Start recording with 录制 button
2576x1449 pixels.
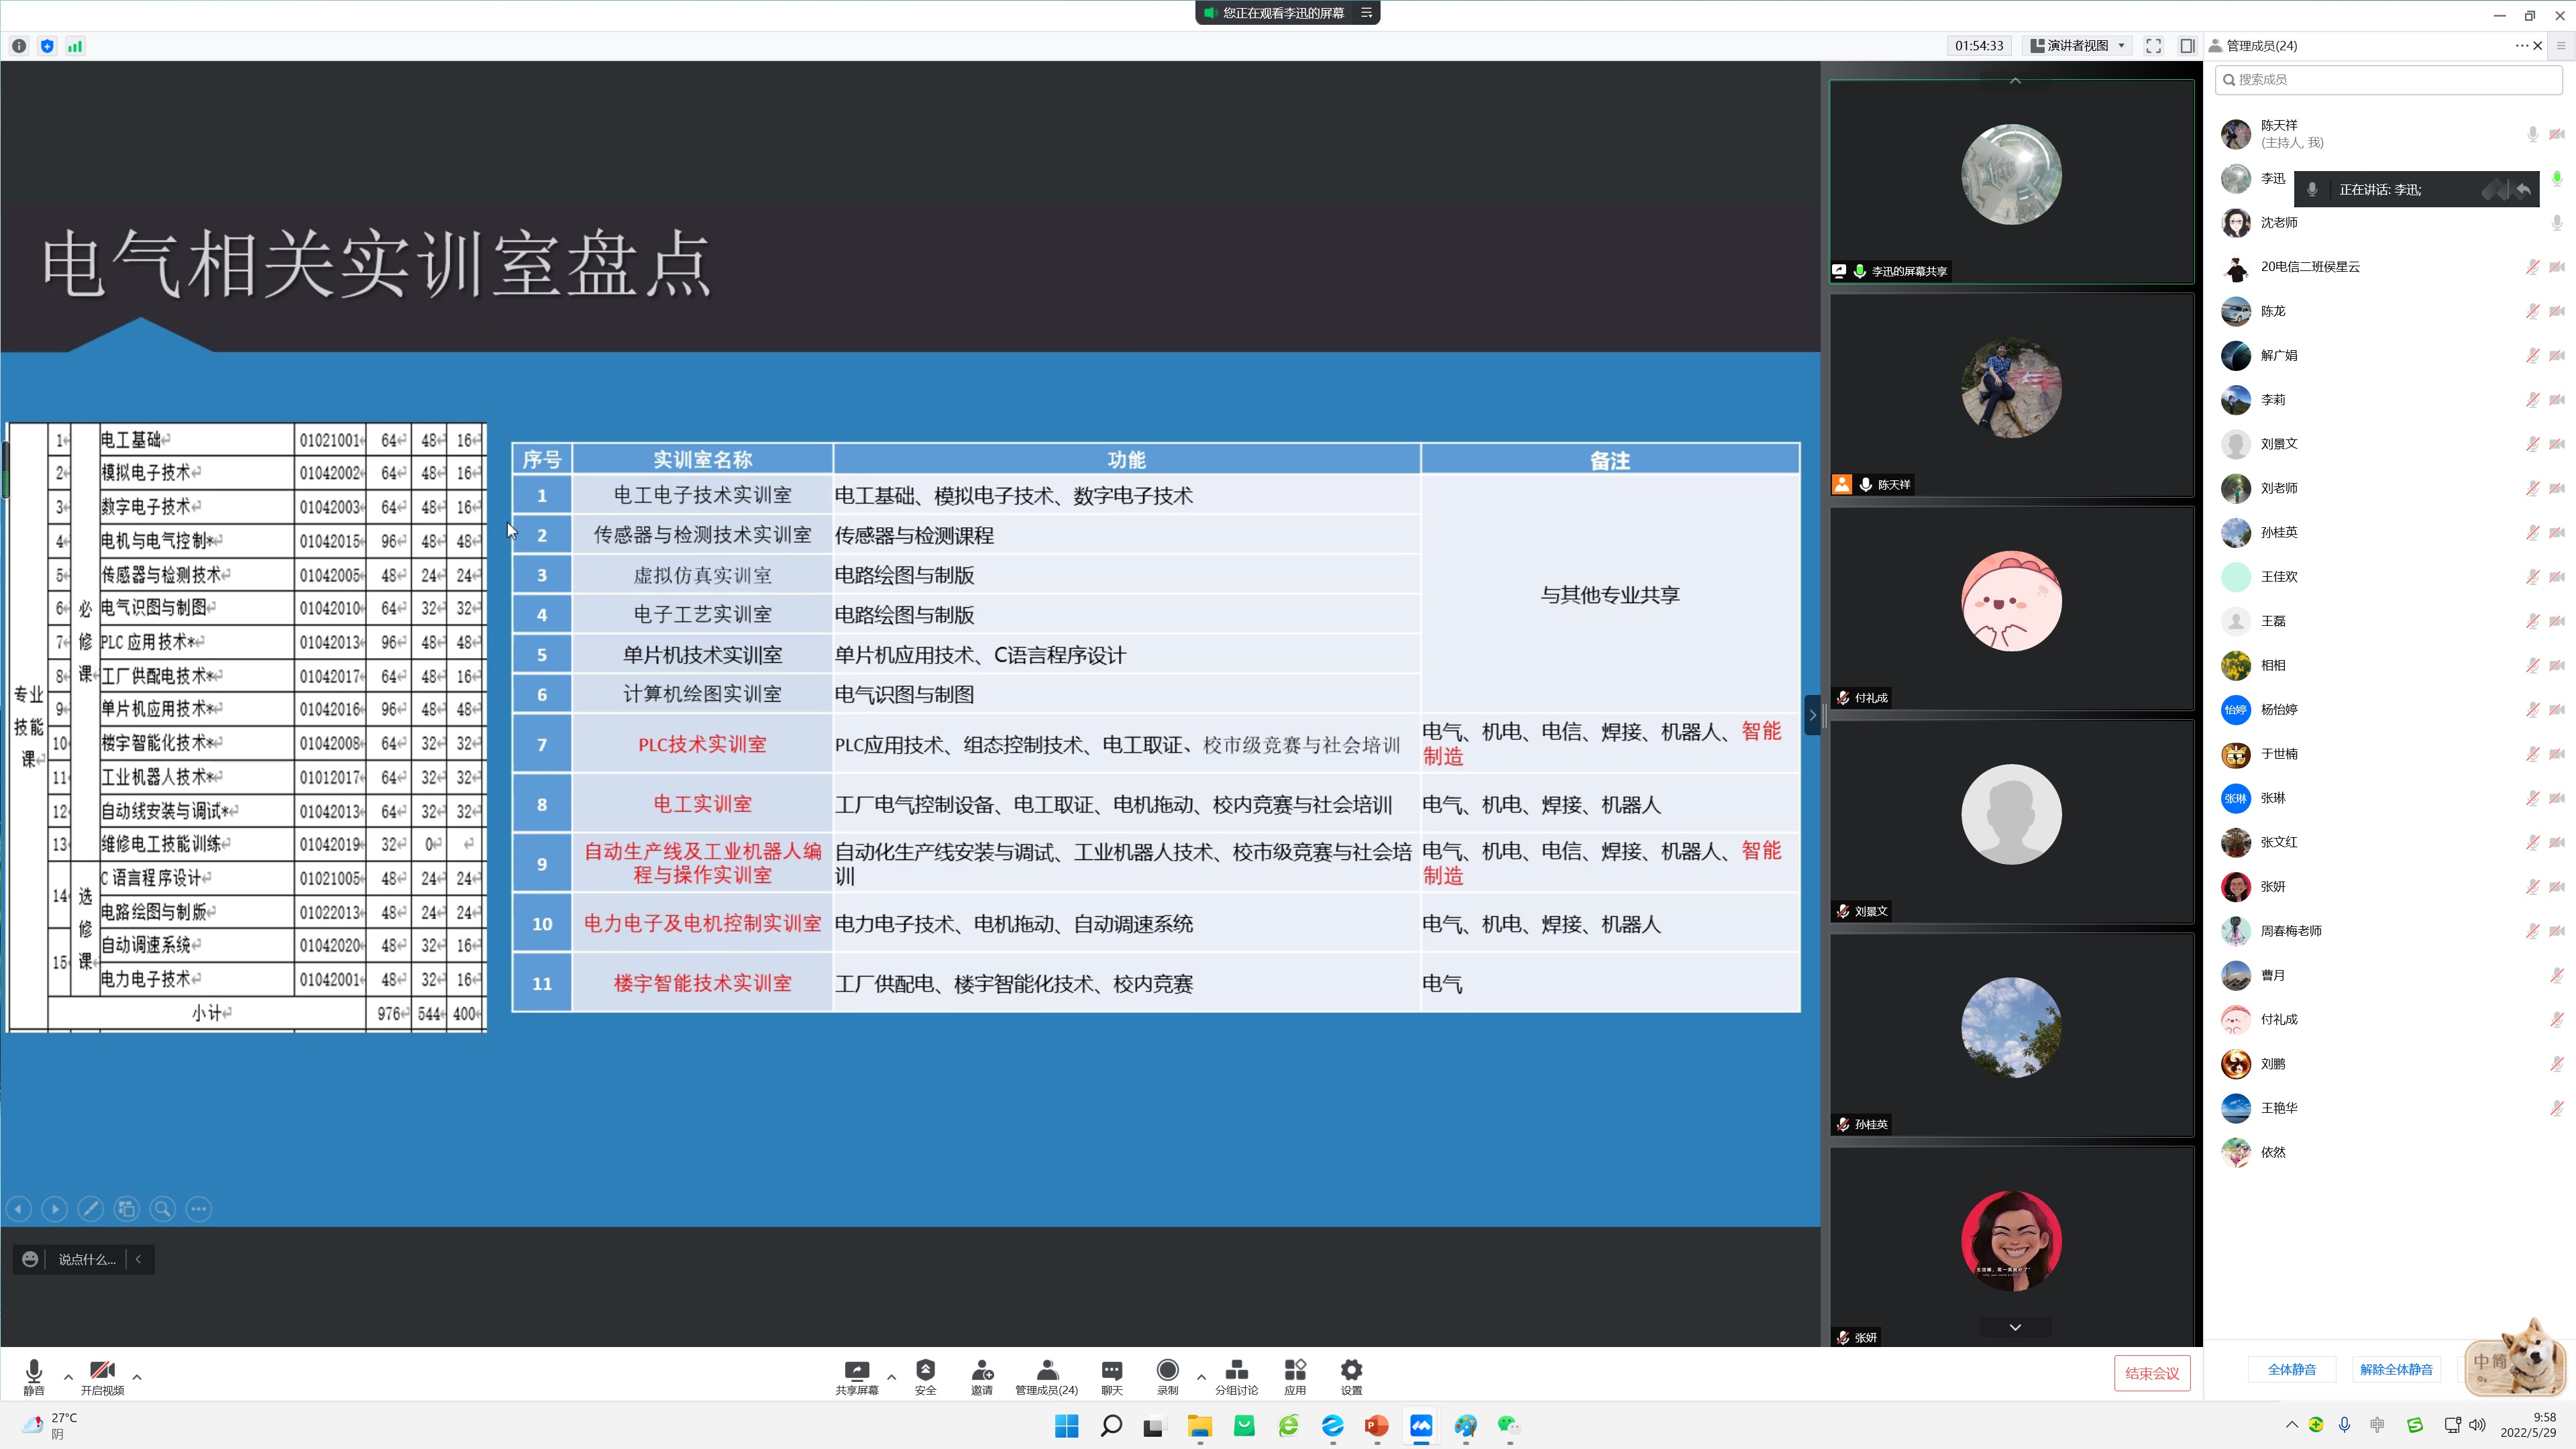(1167, 1375)
